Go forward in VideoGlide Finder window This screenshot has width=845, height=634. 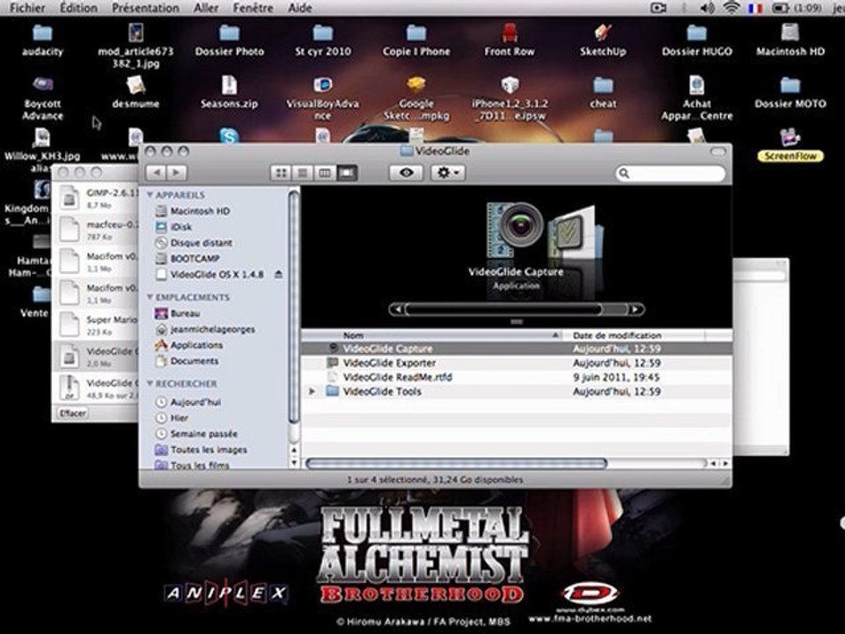pos(176,173)
